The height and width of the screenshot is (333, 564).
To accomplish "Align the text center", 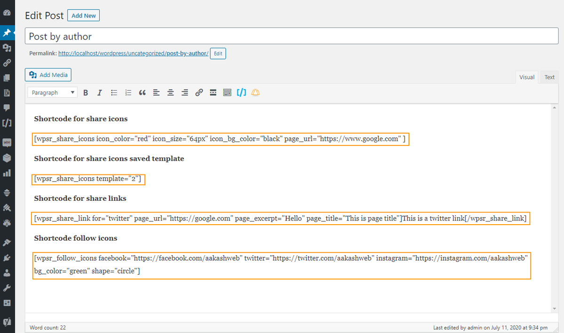I will point(171,93).
